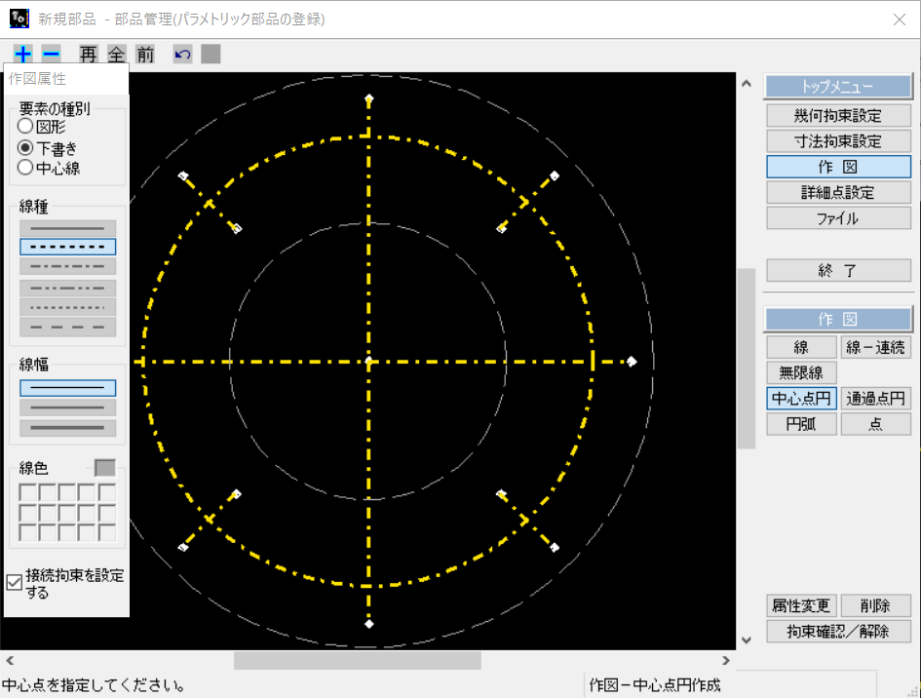Screen dimensions: 921x698
Task: Click the 拘束確認／解除 button
Action: (838, 632)
